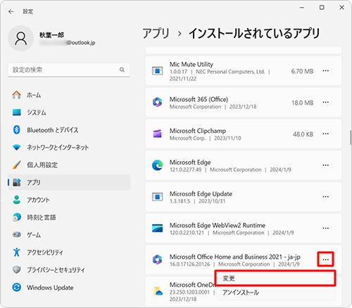Click the privacy shield icon
This screenshot has width=352, height=308.
click(16, 270)
